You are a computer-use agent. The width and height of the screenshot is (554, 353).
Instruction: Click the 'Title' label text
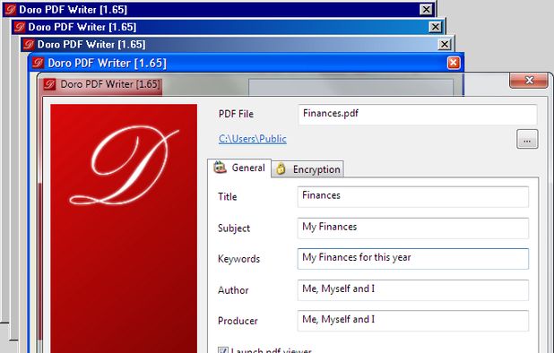(x=227, y=196)
